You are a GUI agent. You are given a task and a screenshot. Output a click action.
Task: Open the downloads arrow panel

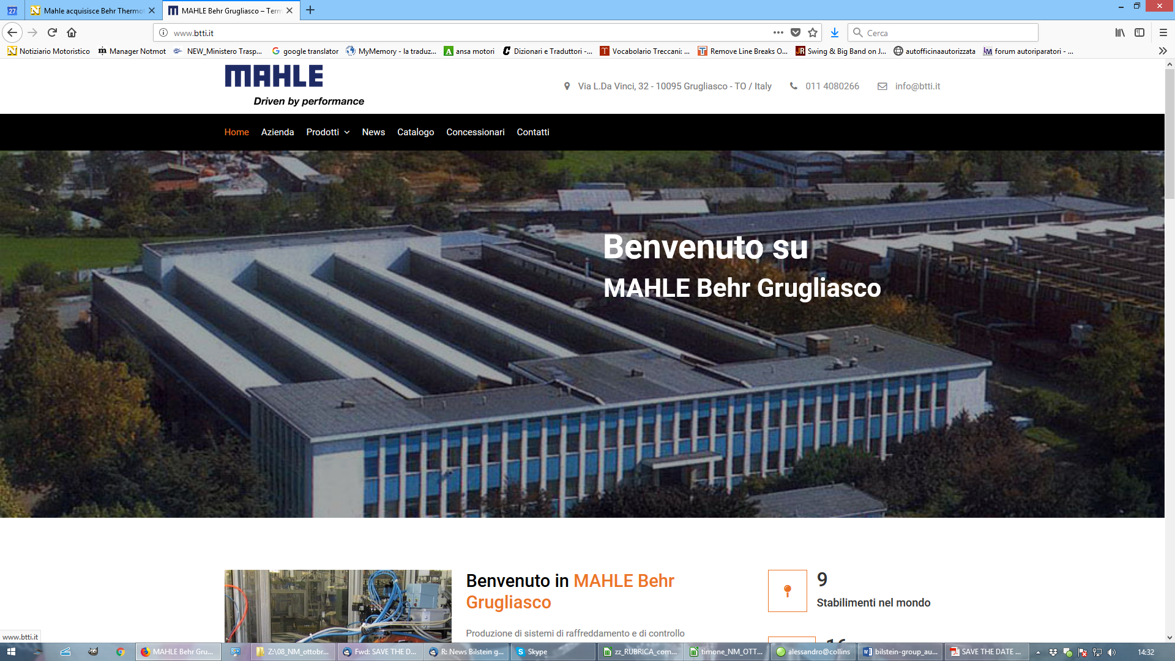point(834,32)
